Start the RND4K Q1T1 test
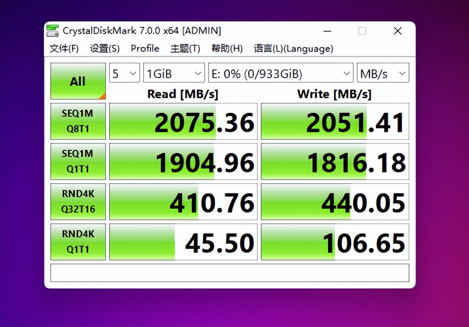469x327 pixels. coord(78,242)
